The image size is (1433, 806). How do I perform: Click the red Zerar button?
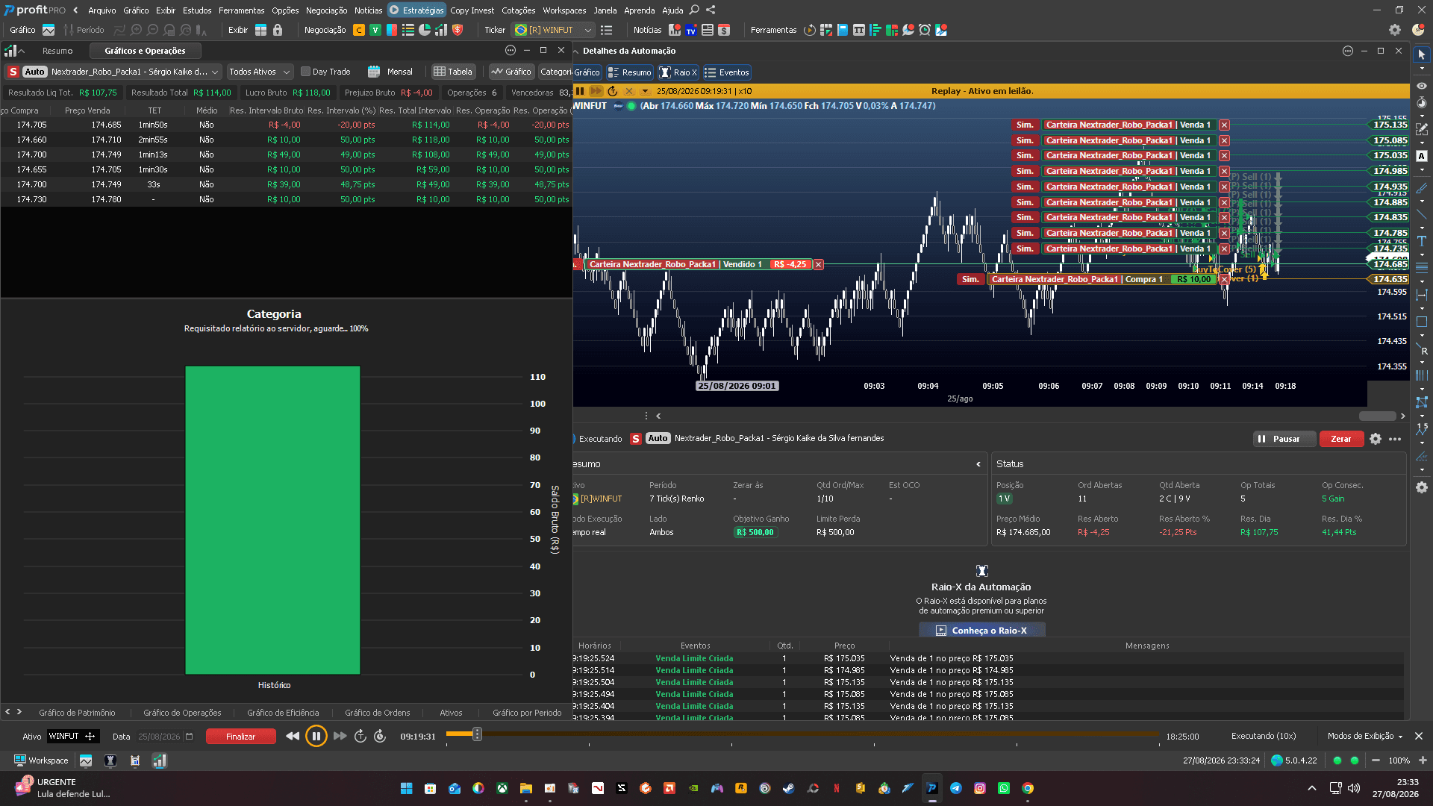coord(1341,439)
